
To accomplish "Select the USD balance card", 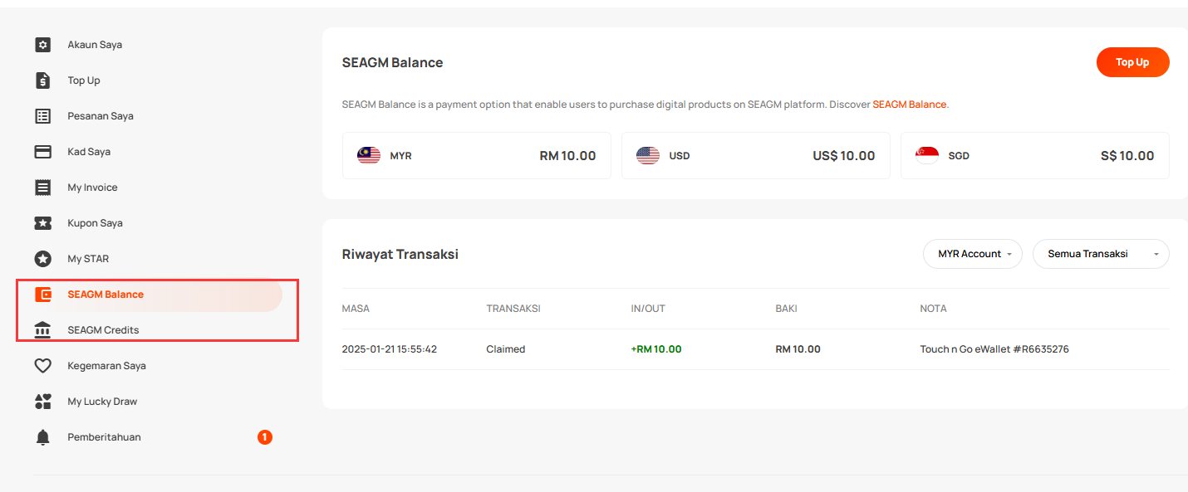I will point(755,156).
